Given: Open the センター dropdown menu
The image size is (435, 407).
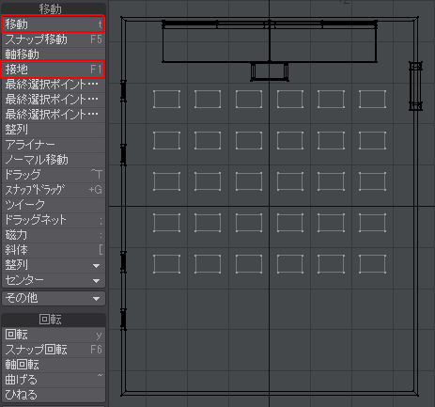Looking at the screenshot, I should (x=54, y=280).
